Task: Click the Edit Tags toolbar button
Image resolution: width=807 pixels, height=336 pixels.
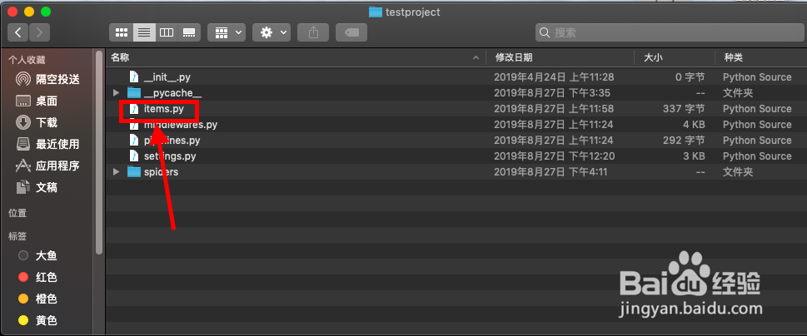Action: pos(351,32)
